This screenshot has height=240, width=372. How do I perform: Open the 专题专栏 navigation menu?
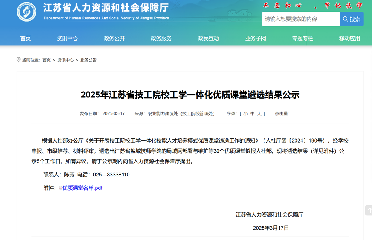click(x=302, y=38)
